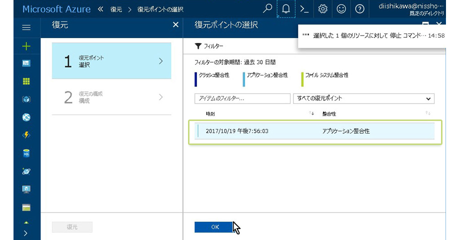Open the diishikawa account menu
Screen dimensions: 460x240
point(411,9)
